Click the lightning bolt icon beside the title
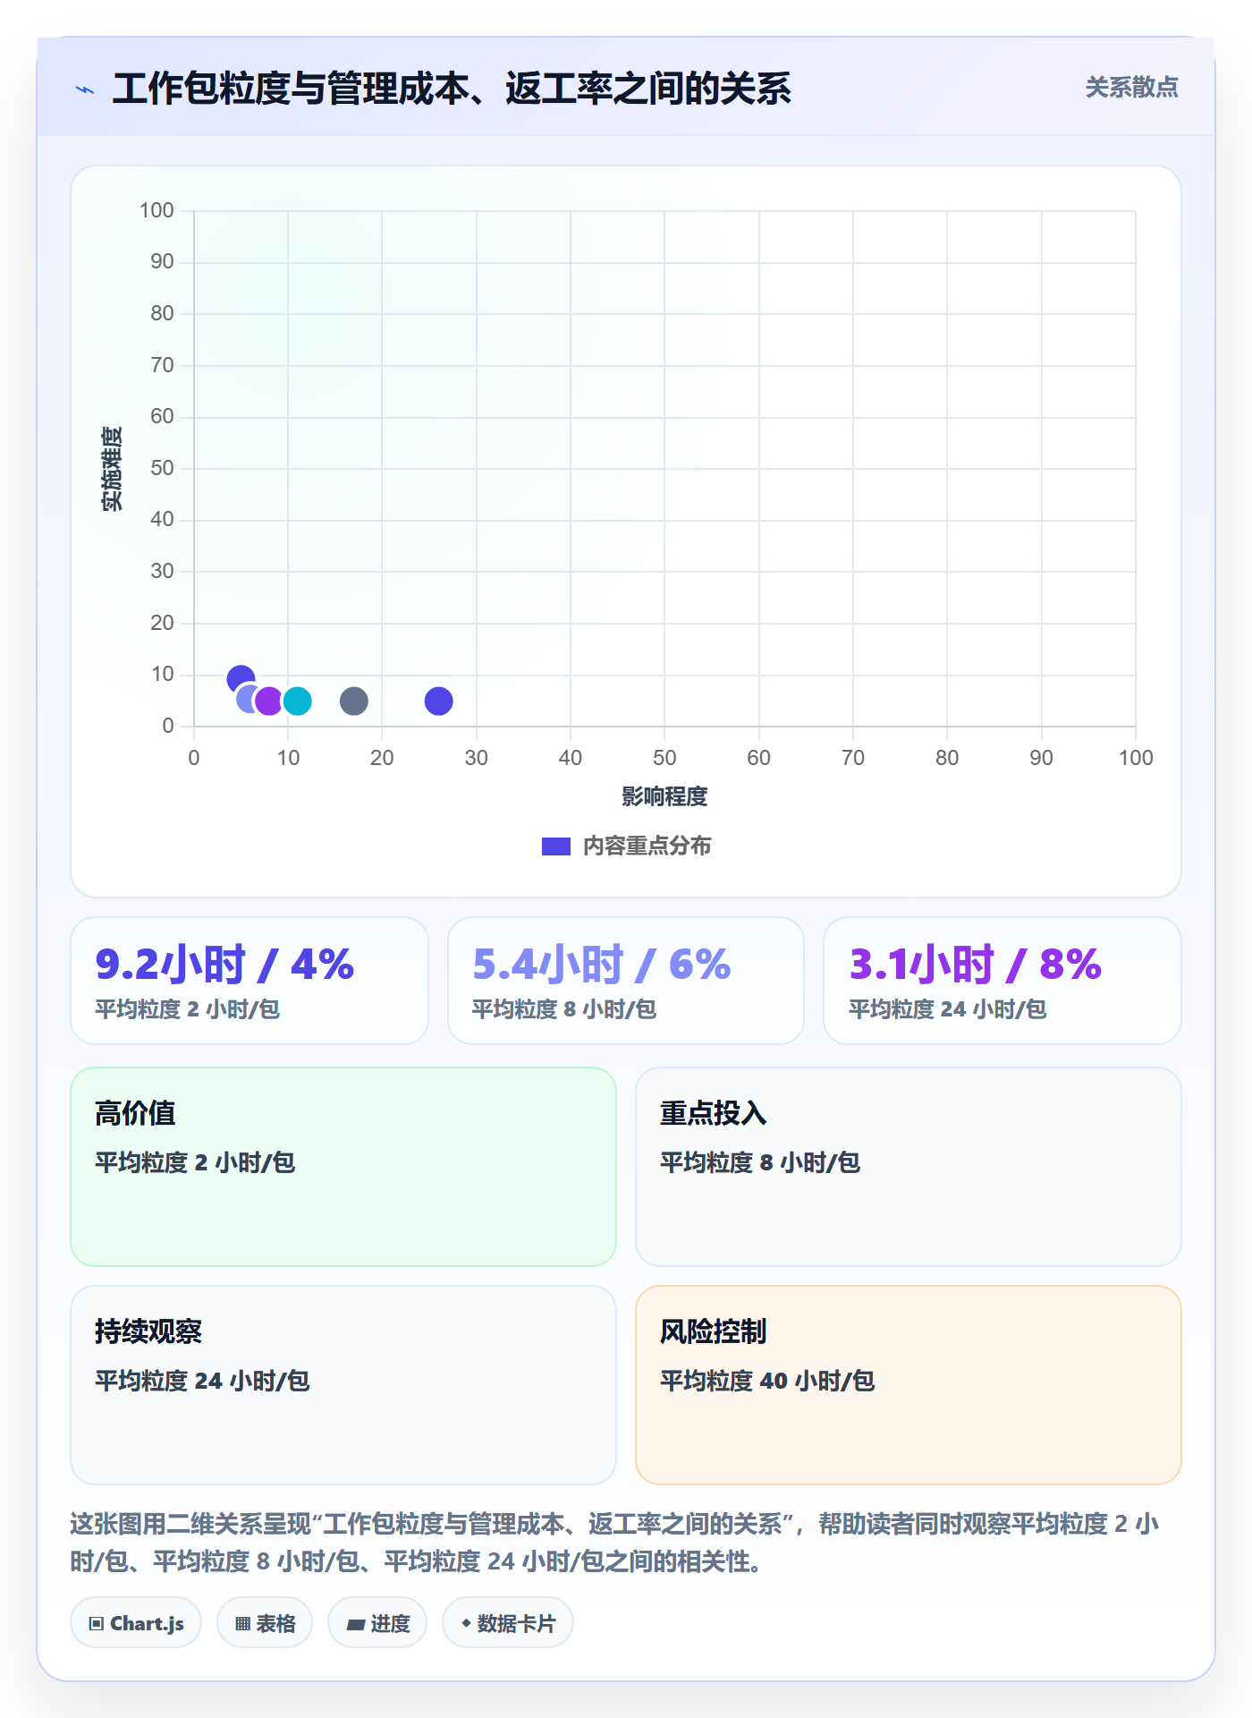Viewport: 1252px width, 1718px height. [x=85, y=89]
